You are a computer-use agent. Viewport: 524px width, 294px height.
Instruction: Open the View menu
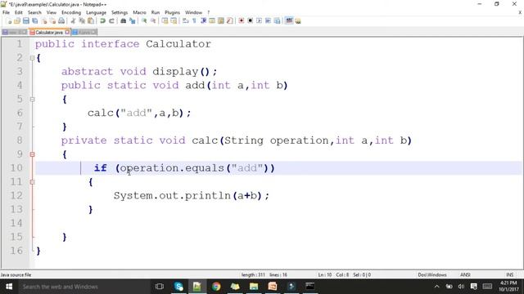click(x=51, y=12)
